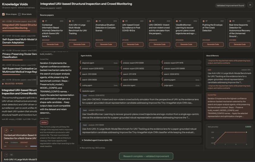Click arXiv ID 2101.08466 on paper #2
Screen dimensions: 255x162
coord(72,40)
